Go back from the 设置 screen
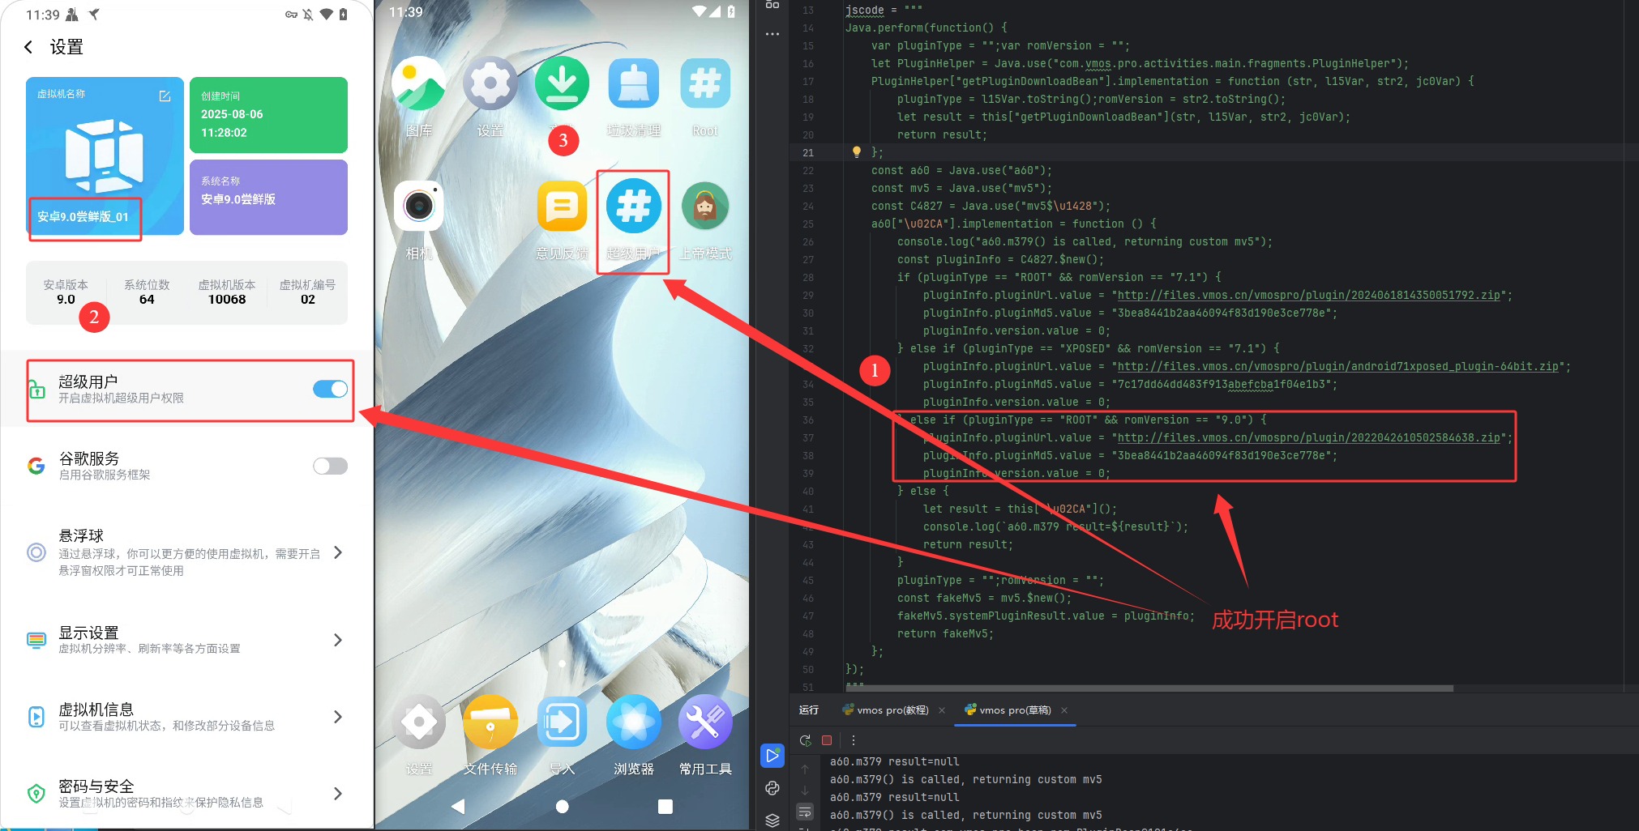Viewport: 1639px width, 831px height. tap(28, 47)
